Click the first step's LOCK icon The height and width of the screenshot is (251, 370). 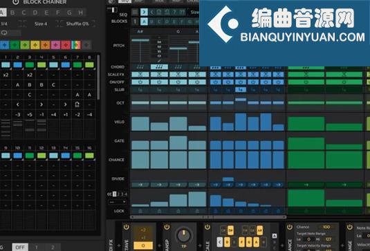pos(140,211)
